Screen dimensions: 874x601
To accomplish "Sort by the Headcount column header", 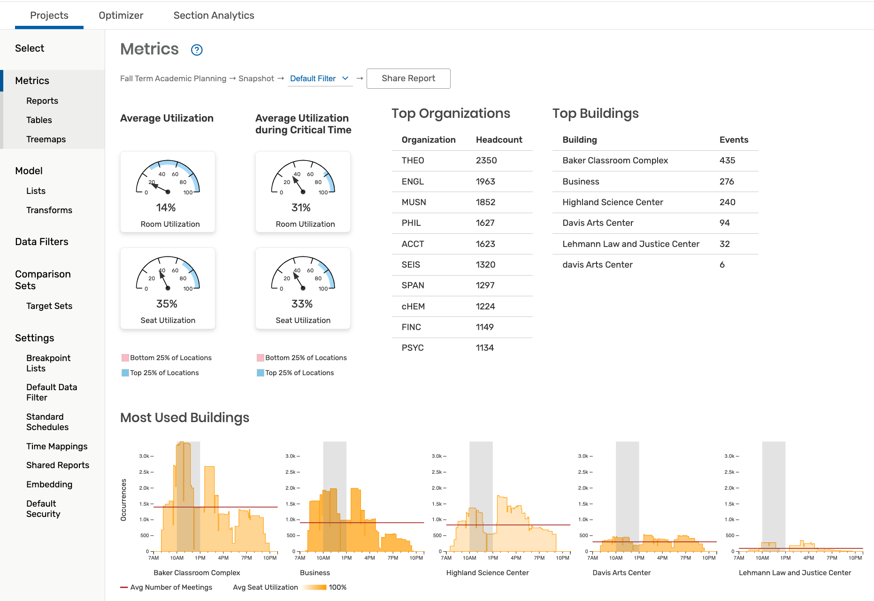I will coord(499,139).
